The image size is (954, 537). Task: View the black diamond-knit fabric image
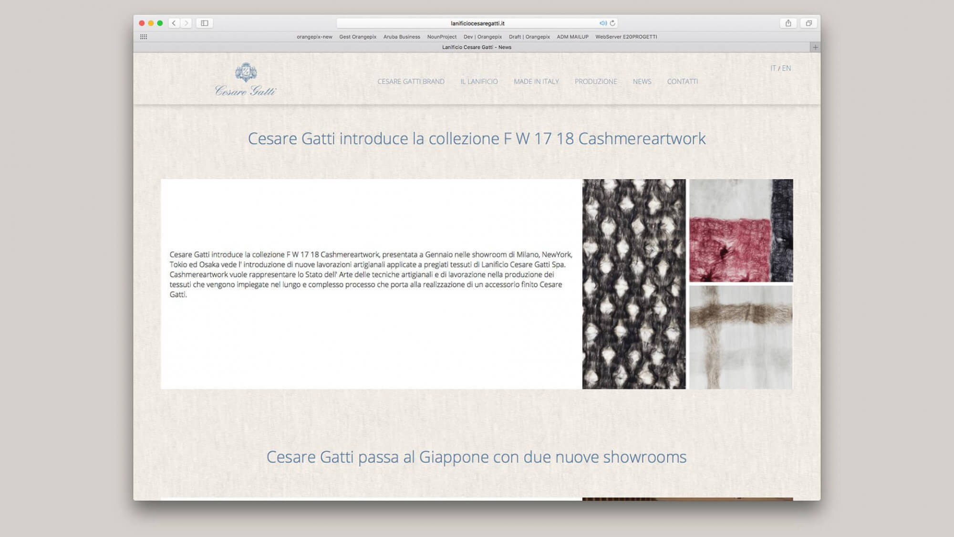tap(634, 284)
